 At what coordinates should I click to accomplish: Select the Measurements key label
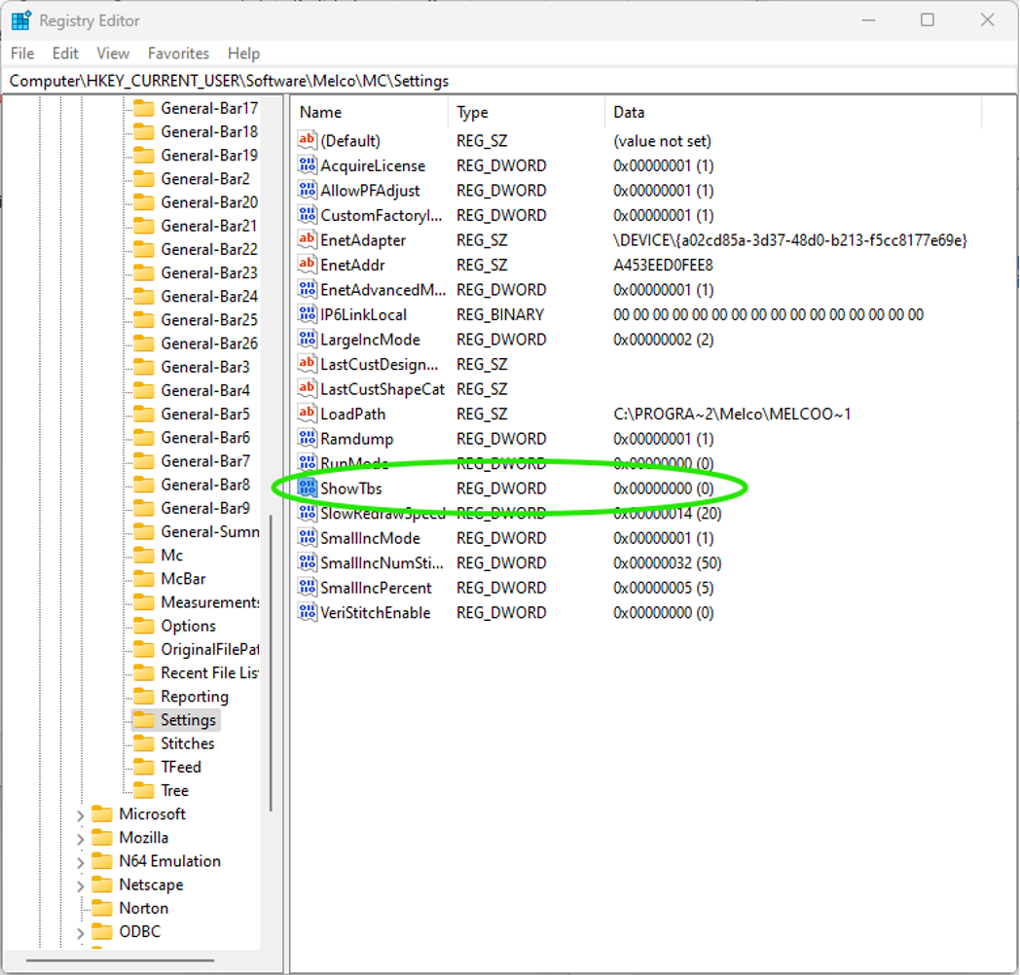point(209,601)
